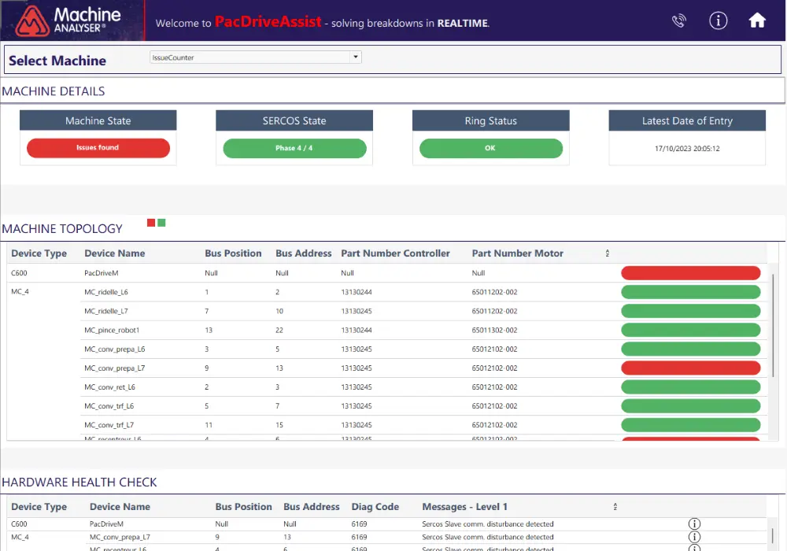
Task: Open info for PacDriveM health row
Action: click(694, 524)
